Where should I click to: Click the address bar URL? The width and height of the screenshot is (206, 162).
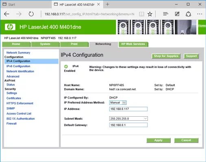(89, 14)
